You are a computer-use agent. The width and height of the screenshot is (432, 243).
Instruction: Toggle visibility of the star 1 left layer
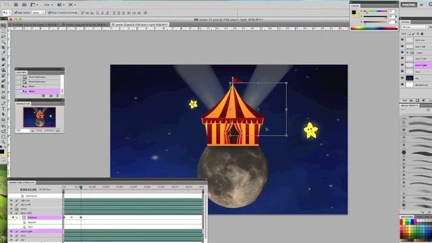(x=402, y=47)
